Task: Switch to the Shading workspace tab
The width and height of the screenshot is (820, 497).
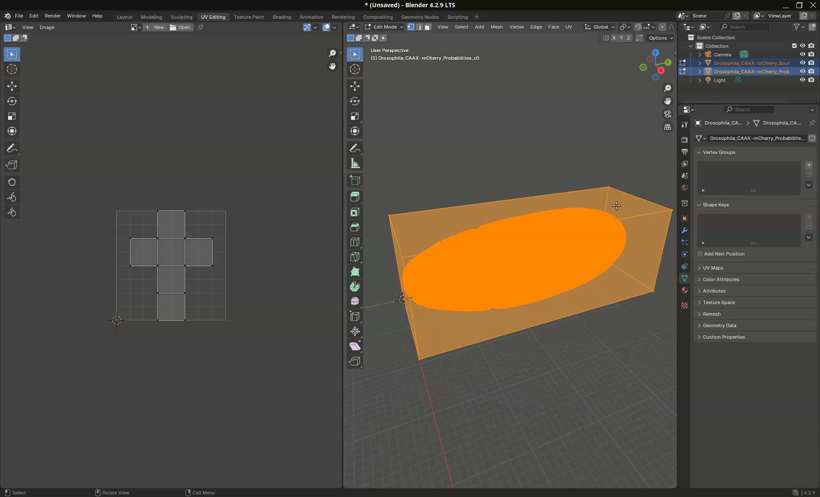Action: point(281,17)
